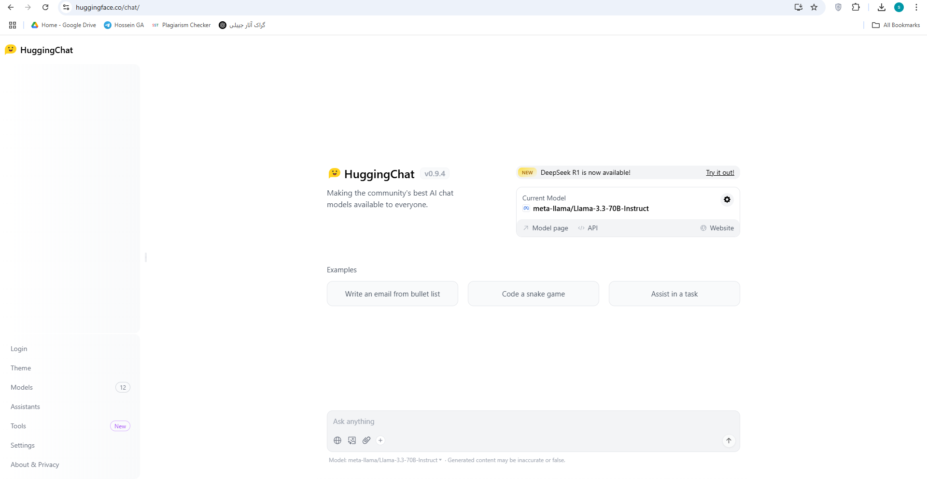Open the apps grid in bookmarks bar
Image resolution: width=927 pixels, height=479 pixels.
coord(13,25)
